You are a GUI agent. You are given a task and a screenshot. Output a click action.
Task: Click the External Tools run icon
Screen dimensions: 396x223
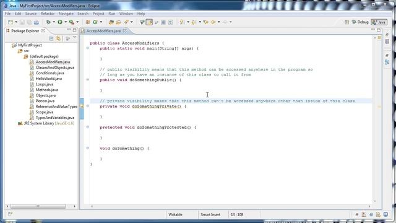72,22
